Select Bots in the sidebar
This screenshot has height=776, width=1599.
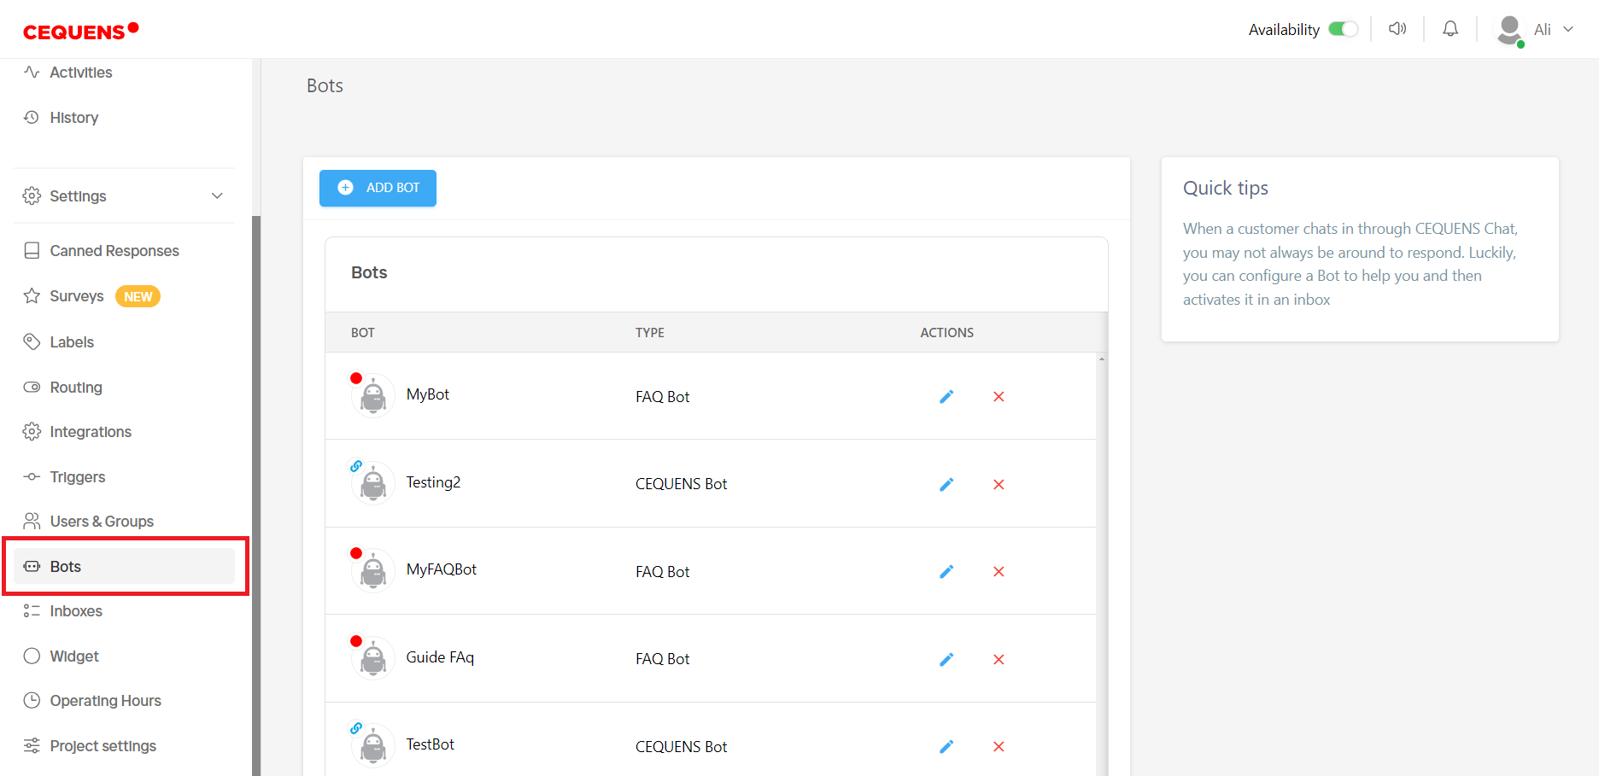(125, 566)
